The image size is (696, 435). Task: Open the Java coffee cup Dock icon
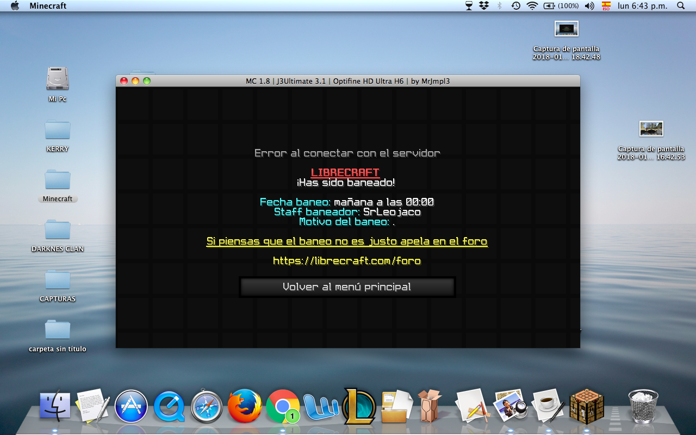548,406
